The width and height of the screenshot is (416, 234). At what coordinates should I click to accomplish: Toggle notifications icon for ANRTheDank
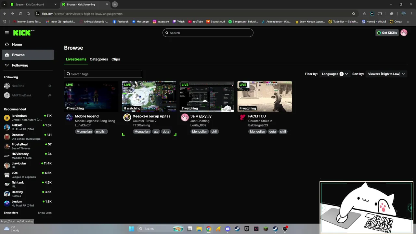[50, 95]
